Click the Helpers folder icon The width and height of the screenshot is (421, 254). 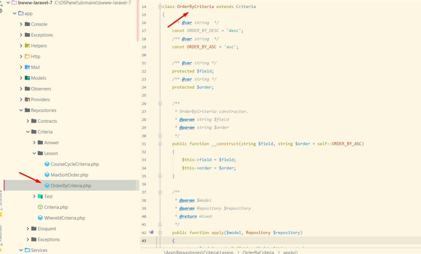tap(27, 46)
